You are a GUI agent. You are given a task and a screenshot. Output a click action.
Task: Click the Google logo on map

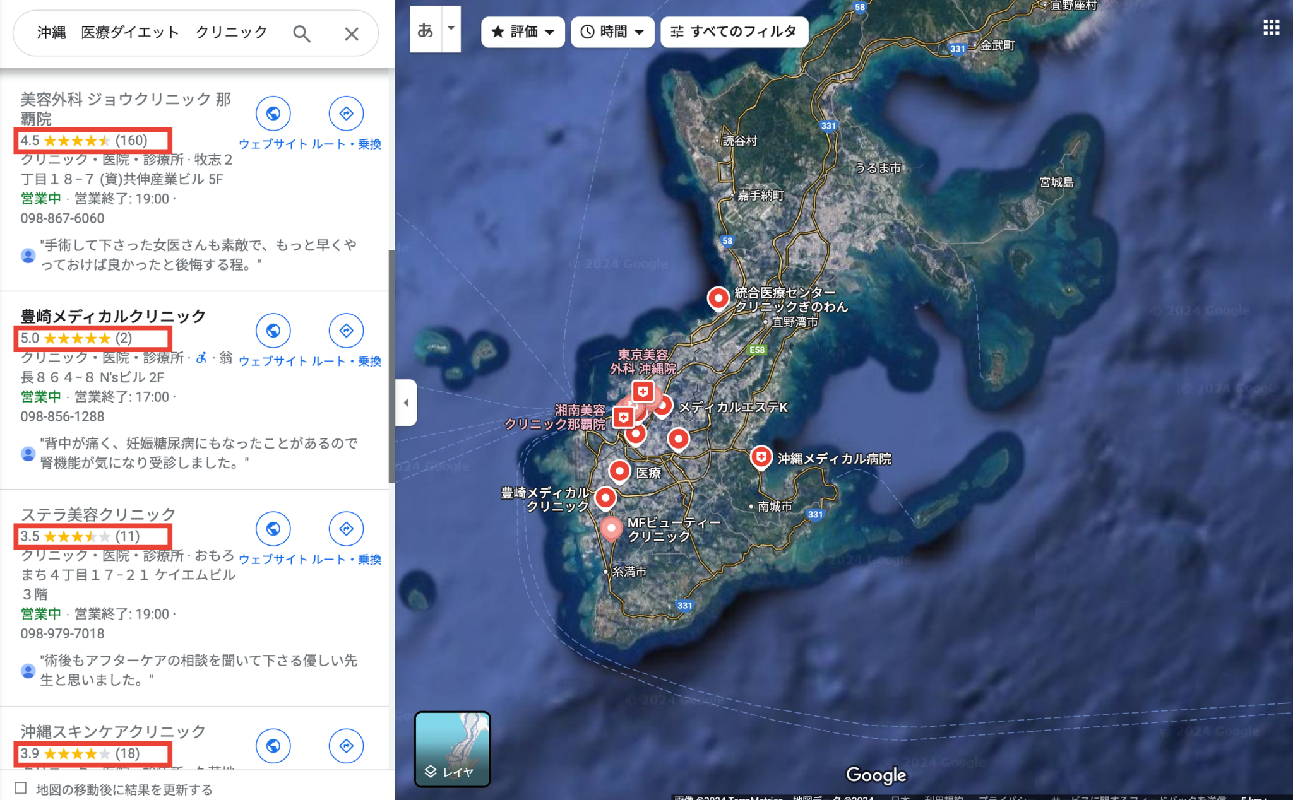(876, 775)
